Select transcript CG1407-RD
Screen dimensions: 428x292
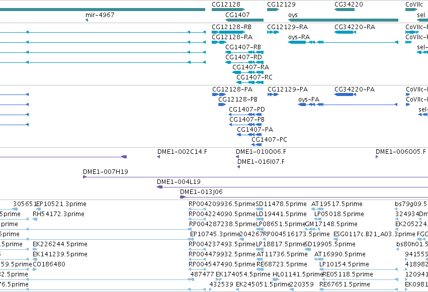coord(243,57)
